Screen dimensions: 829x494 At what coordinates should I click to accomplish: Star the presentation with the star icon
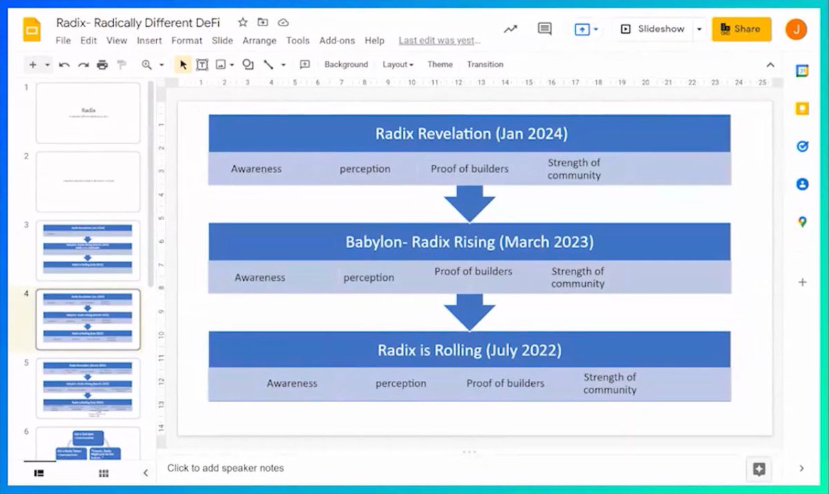click(x=242, y=23)
